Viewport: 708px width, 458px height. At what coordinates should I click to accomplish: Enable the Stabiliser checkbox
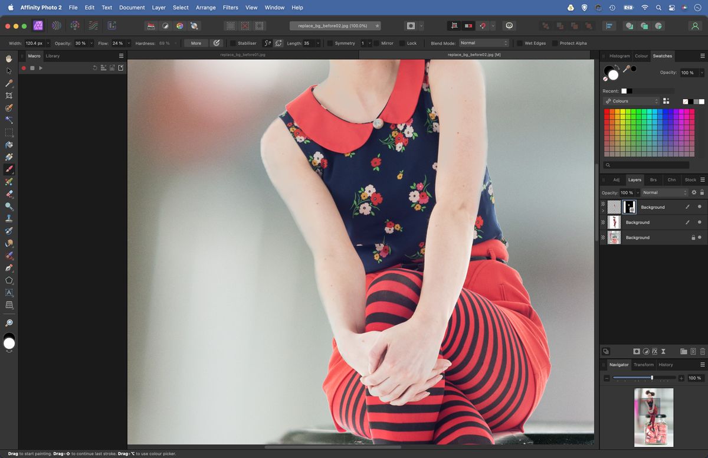[232, 42]
